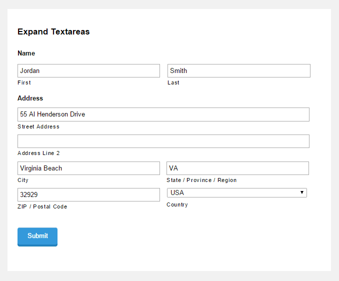Select the City field with Virginia Beach
This screenshot has width=339, height=281.
[x=88, y=168]
